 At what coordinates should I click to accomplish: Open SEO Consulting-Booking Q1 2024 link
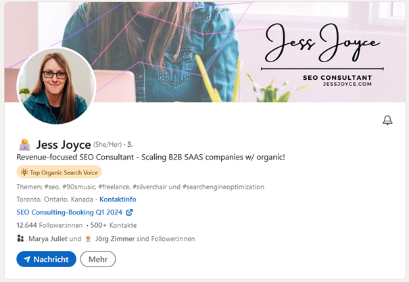tap(69, 212)
